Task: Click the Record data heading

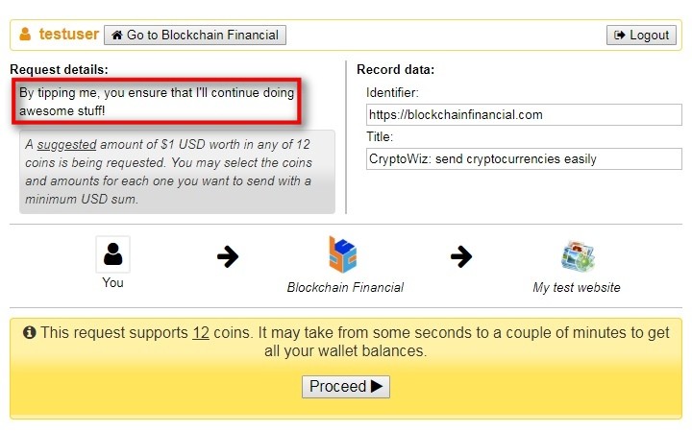Action: [x=395, y=69]
